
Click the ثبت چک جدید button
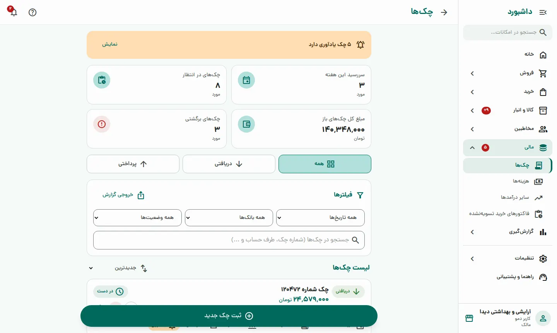click(x=229, y=316)
